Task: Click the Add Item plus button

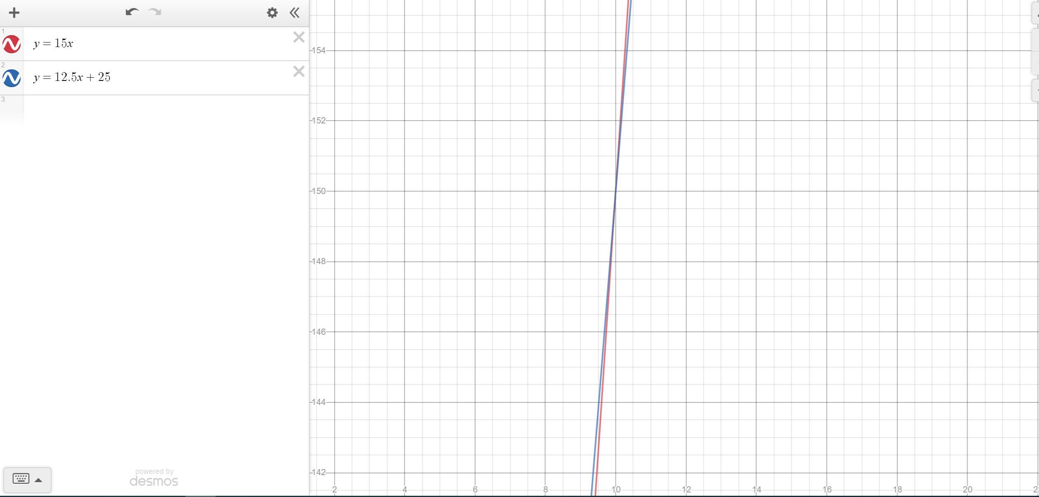Action: click(14, 13)
